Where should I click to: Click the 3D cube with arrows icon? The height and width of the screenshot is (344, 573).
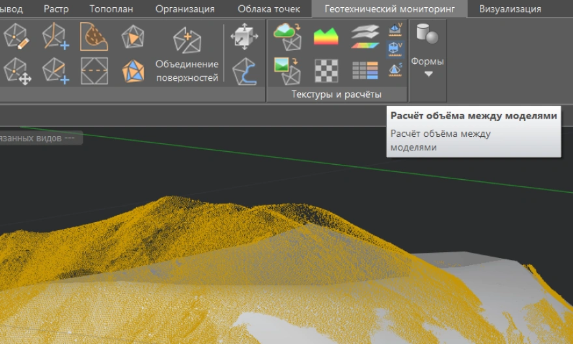[245, 36]
